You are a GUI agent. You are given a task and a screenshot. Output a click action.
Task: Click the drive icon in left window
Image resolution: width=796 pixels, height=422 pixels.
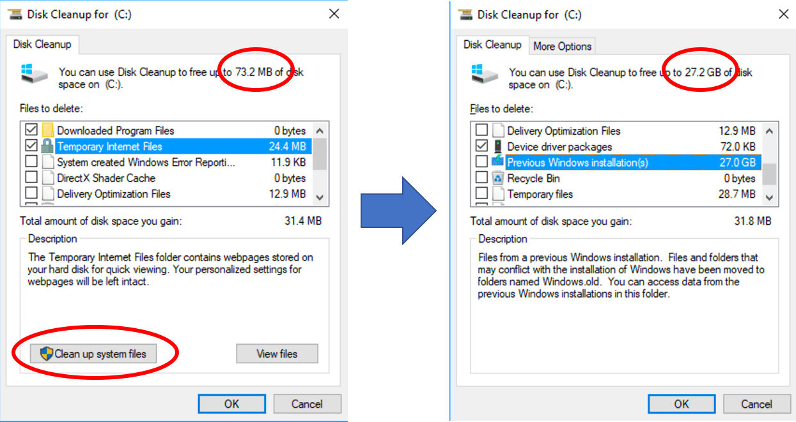(x=34, y=73)
